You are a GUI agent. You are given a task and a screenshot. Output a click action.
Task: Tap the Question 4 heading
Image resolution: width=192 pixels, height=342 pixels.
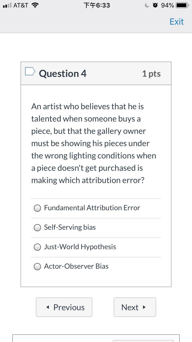(x=63, y=74)
